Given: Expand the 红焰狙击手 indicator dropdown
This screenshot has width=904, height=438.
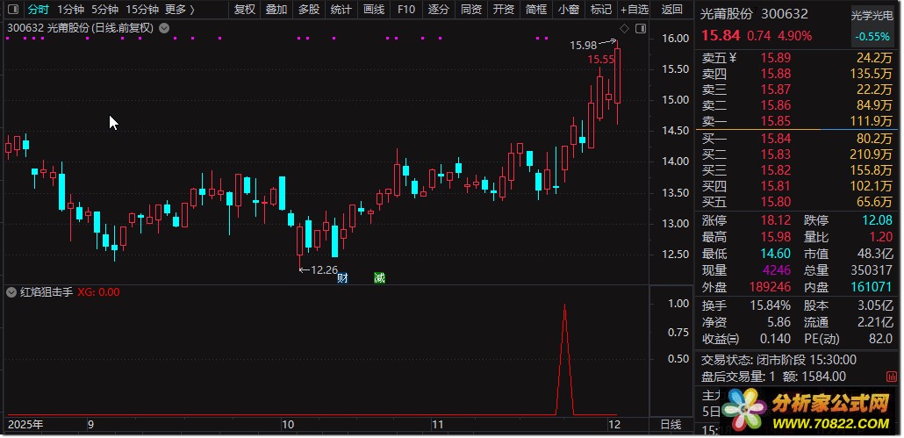Looking at the screenshot, I should click(x=11, y=292).
